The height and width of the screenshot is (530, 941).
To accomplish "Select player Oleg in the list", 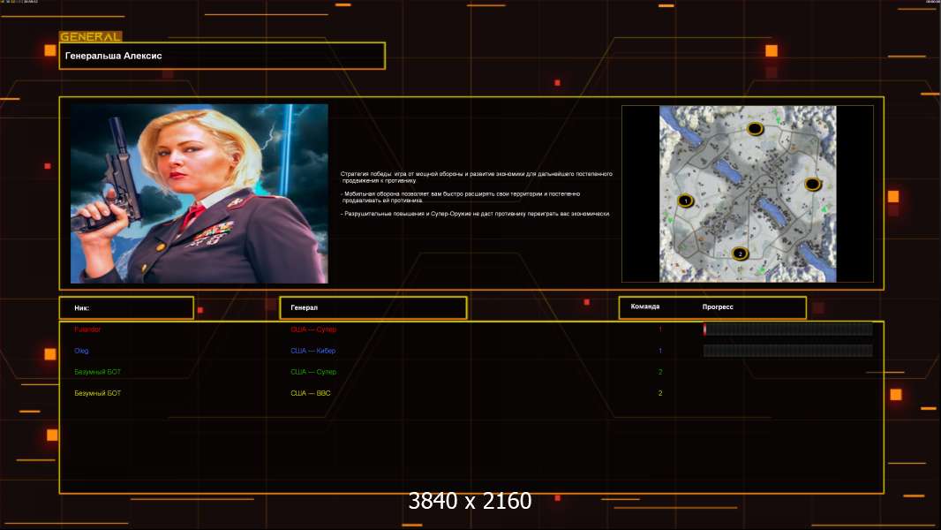I will click(81, 351).
